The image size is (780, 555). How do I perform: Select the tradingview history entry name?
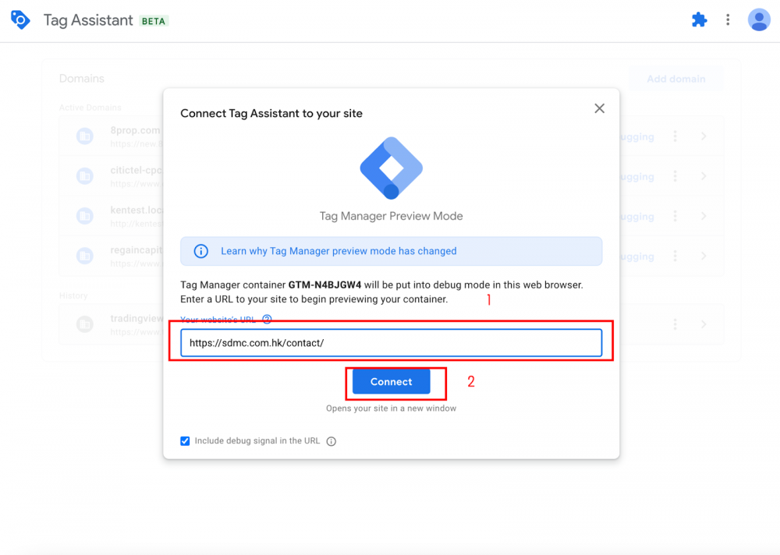136,318
